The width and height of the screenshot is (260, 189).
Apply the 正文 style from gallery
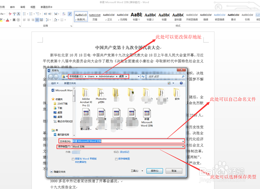click(x=108, y=17)
